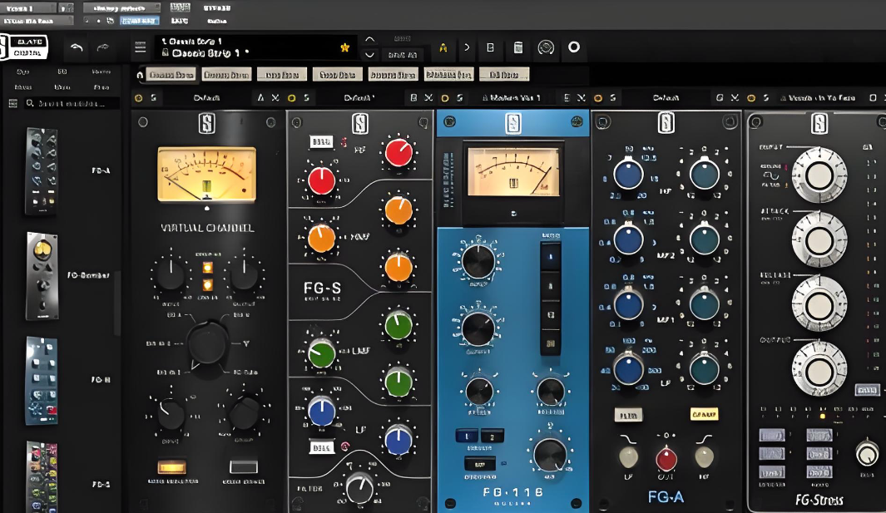
Task: Click the circular dial icon in the top toolbar
Action: click(x=546, y=47)
